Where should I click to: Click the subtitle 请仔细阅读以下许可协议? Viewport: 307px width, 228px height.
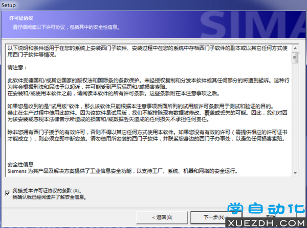66,27
